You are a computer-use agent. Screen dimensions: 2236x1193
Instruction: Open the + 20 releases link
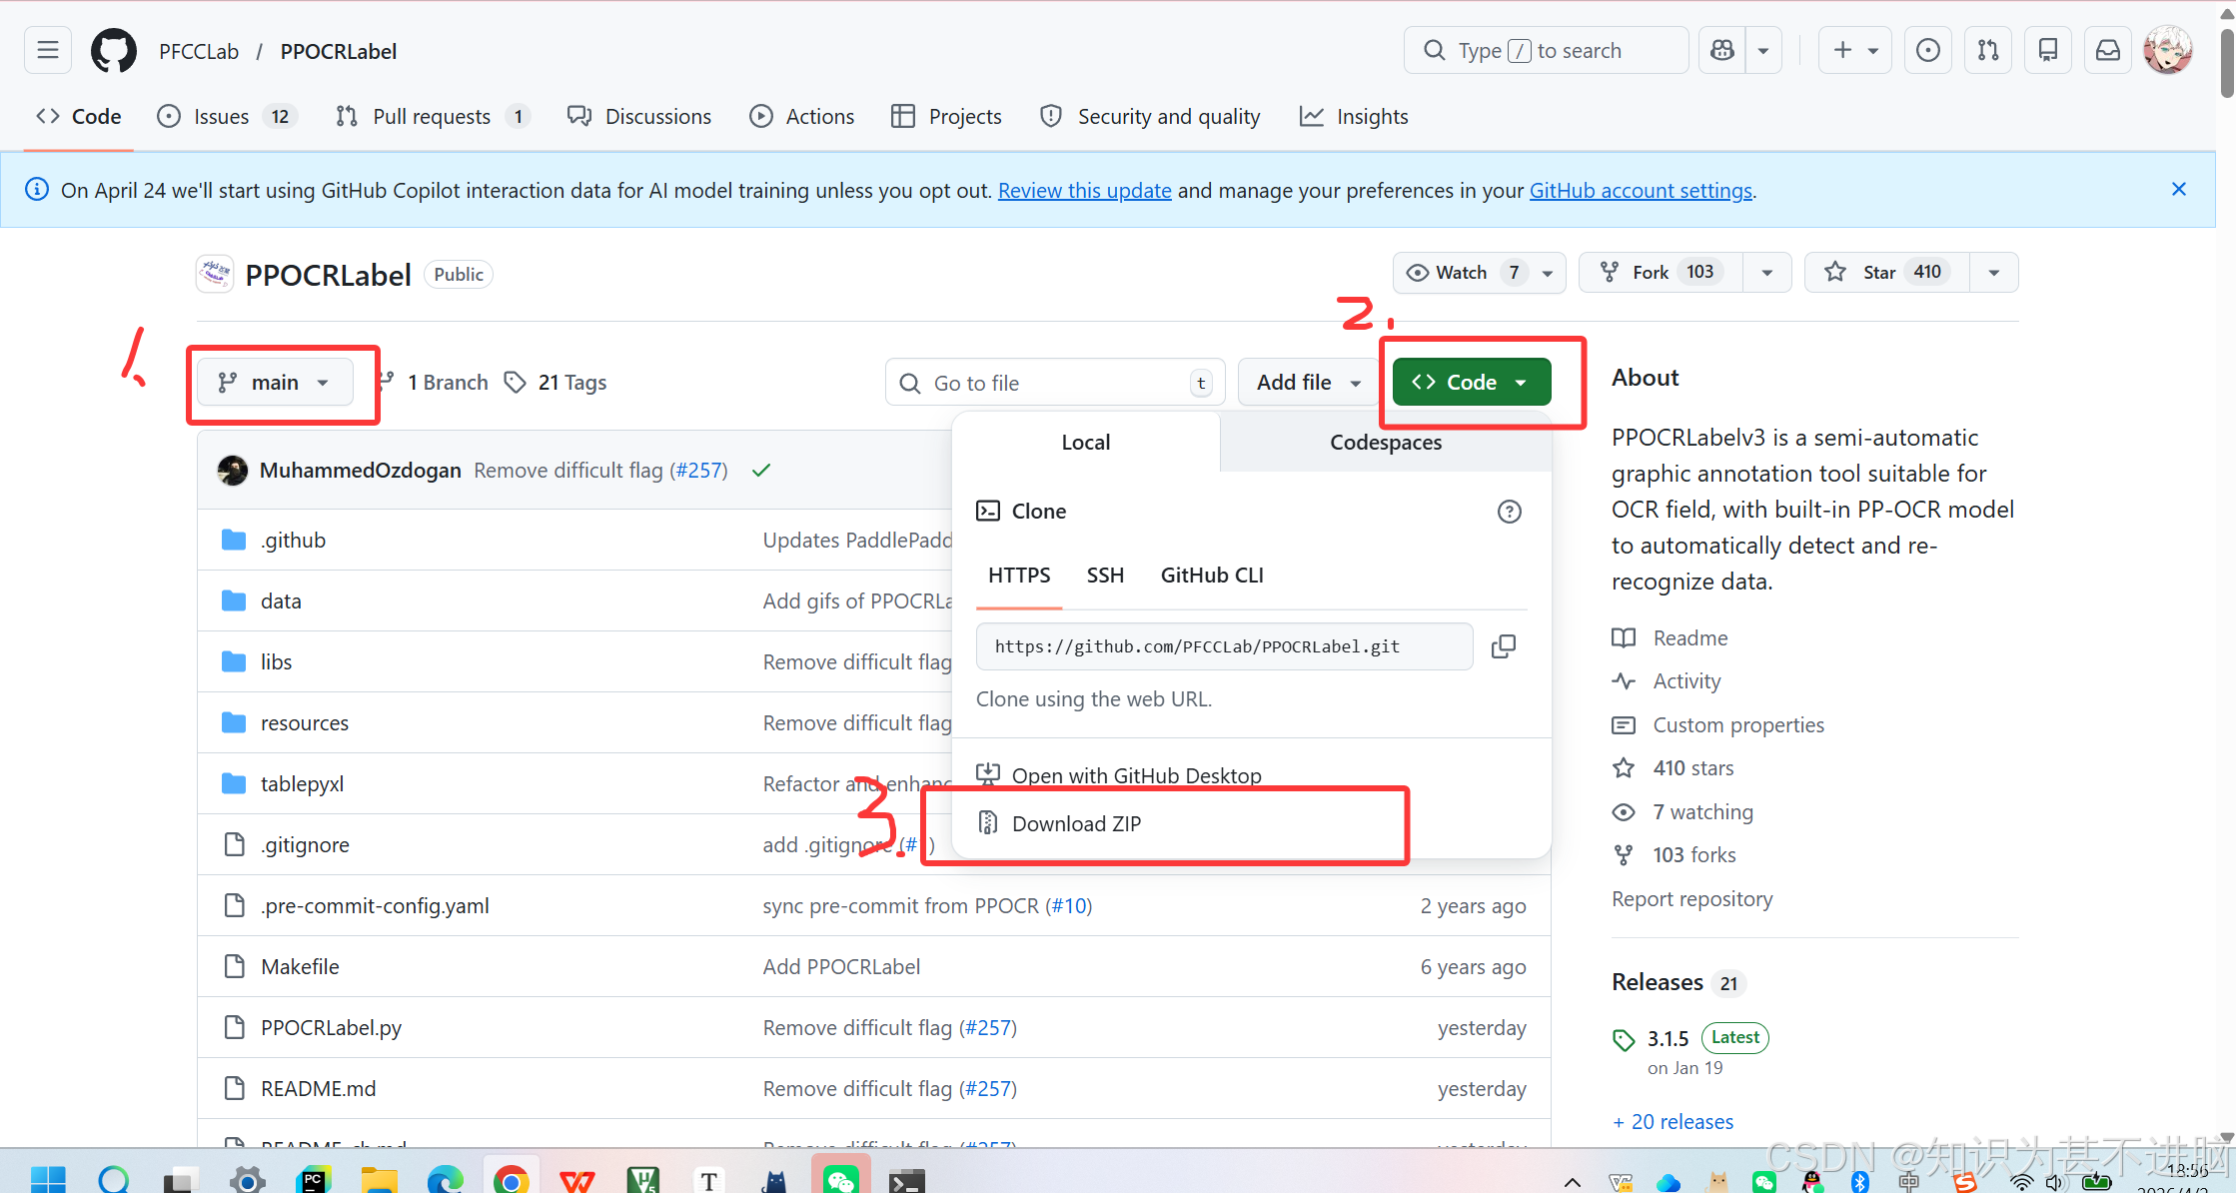[x=1674, y=1122]
